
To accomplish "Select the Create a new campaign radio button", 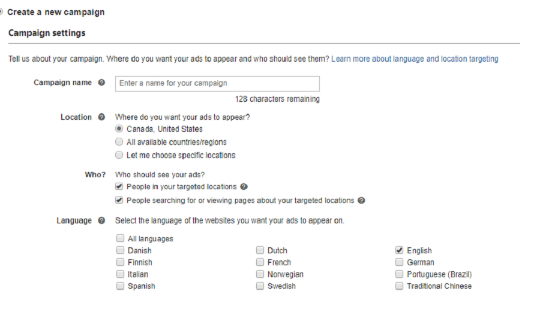I will pyautogui.click(x=1, y=12).
